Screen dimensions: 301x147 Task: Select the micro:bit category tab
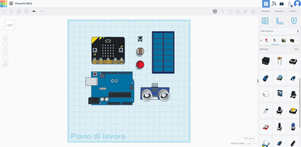click(292, 41)
